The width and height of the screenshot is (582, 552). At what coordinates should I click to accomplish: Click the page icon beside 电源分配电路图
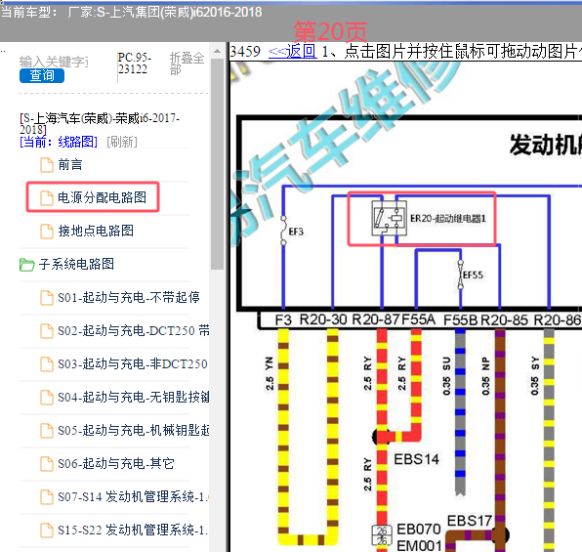pos(47,198)
